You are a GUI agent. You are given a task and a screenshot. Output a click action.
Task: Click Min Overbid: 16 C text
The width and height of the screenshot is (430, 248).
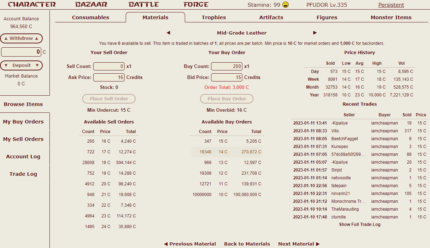(x=227, y=110)
